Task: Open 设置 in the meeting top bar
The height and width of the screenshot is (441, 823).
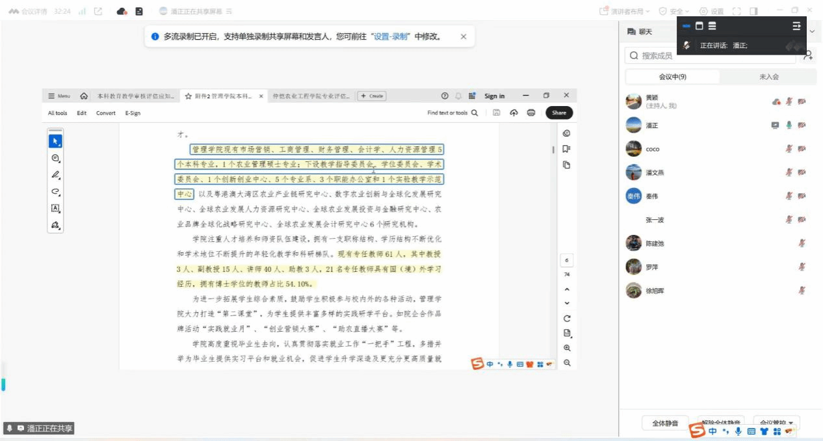Action: point(711,11)
